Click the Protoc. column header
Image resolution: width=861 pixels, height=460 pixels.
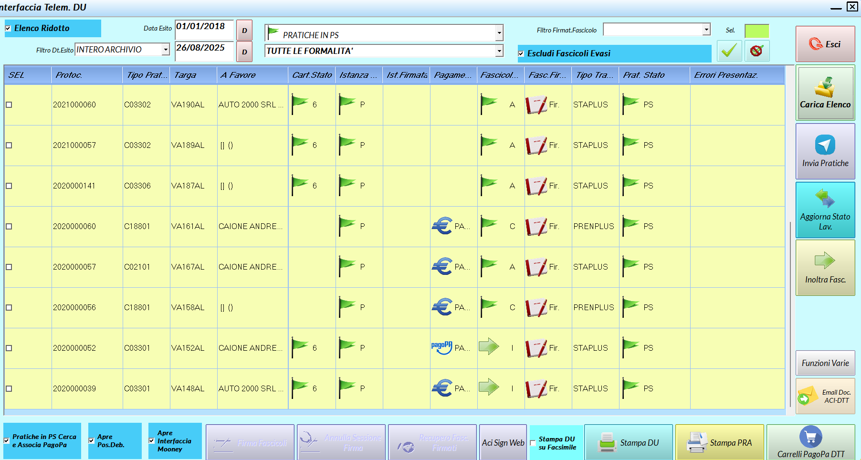coord(86,75)
